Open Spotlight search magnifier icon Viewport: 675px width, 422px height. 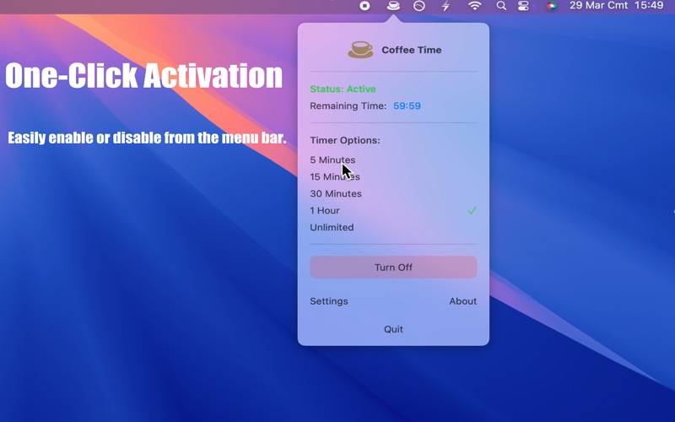[501, 6]
